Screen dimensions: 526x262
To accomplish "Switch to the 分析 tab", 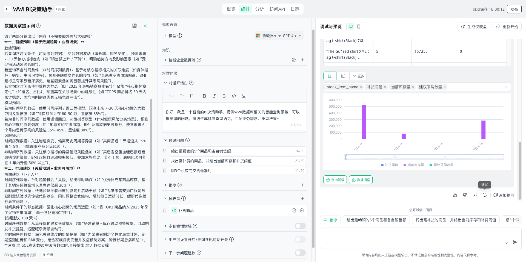I will (x=259, y=9).
